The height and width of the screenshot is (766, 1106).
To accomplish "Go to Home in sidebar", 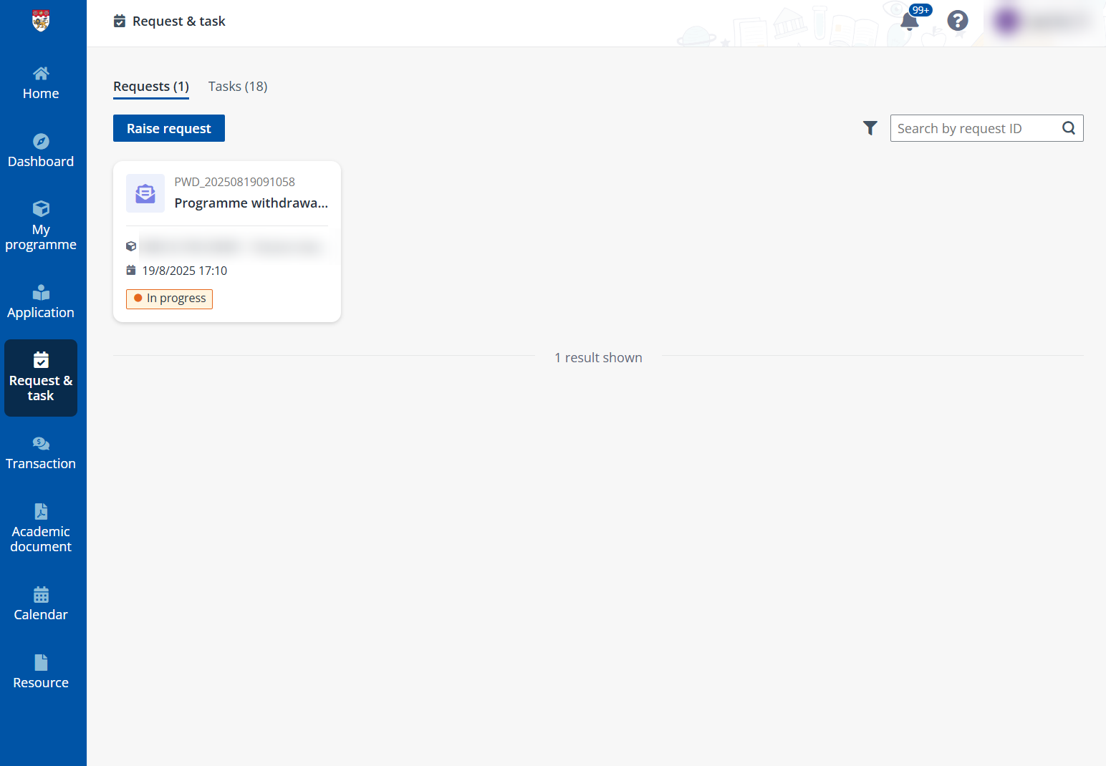I will tap(41, 83).
